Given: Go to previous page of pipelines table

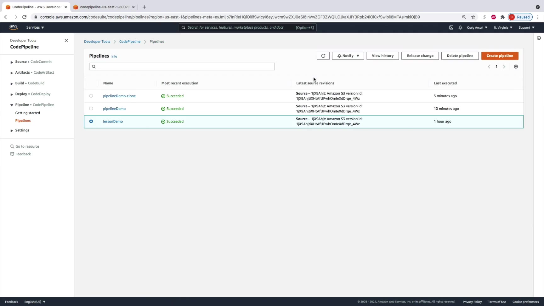Looking at the screenshot, I should pos(489,66).
